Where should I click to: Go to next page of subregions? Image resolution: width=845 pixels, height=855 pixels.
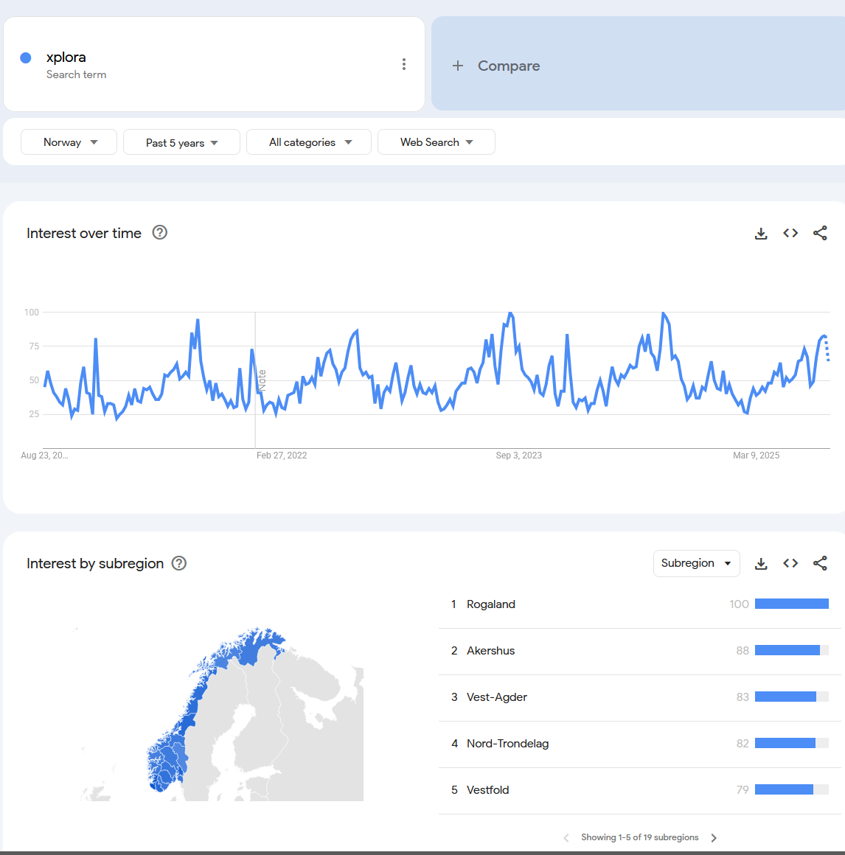pyautogui.click(x=714, y=838)
